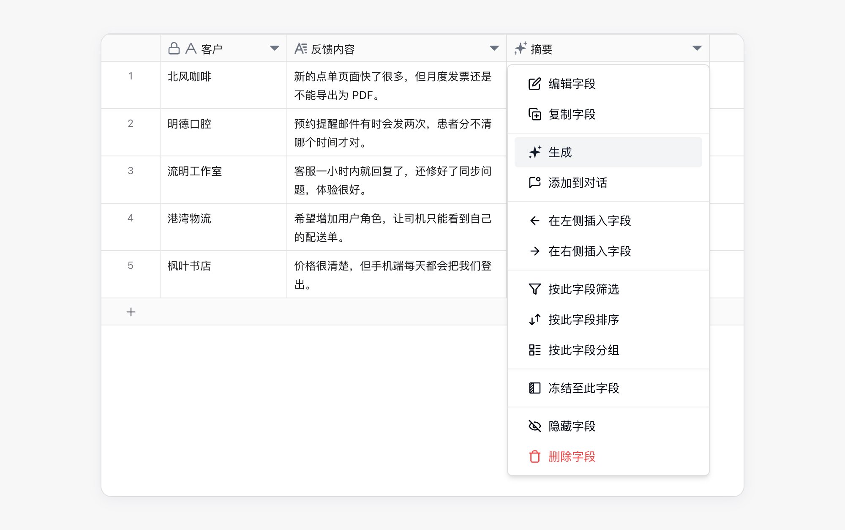Click the trash icon for 删除字段
The height and width of the screenshot is (530, 845).
pyautogui.click(x=534, y=456)
